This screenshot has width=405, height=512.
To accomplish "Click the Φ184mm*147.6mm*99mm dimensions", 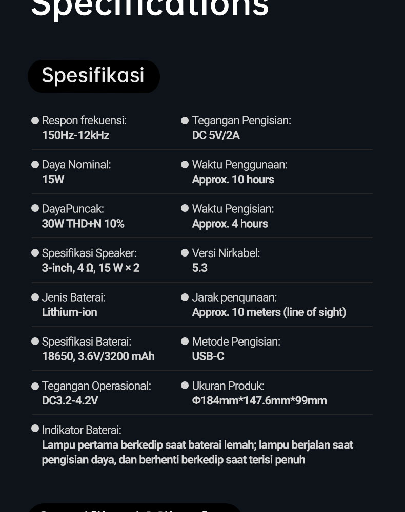I will pyautogui.click(x=259, y=401).
